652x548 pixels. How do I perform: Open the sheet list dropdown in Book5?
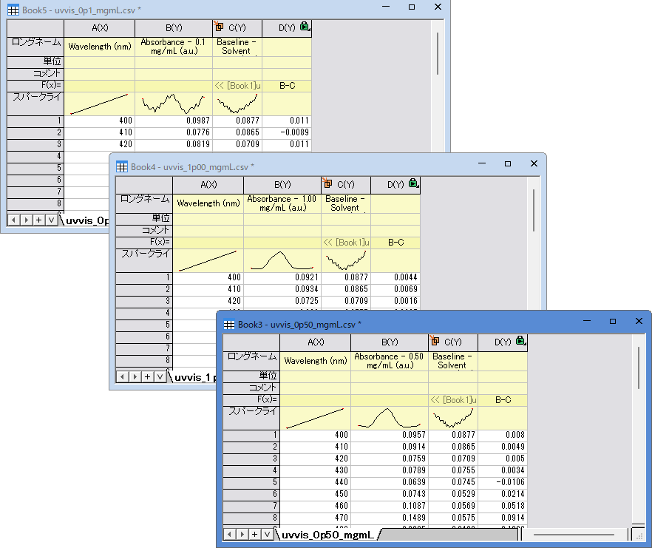[51, 220]
